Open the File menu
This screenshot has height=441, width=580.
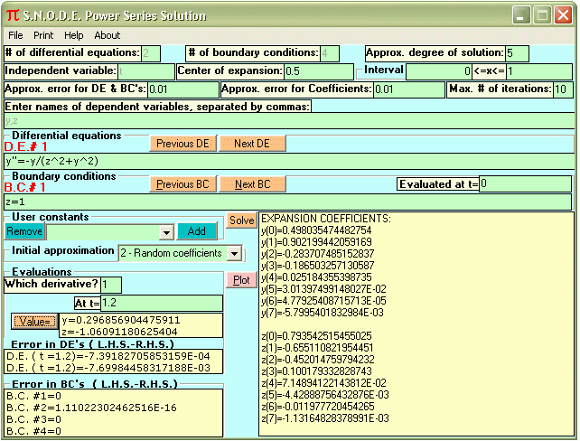[15, 35]
